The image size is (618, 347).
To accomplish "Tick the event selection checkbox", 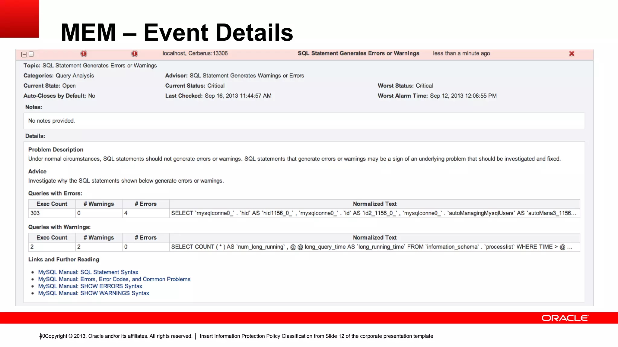I will (x=31, y=54).
